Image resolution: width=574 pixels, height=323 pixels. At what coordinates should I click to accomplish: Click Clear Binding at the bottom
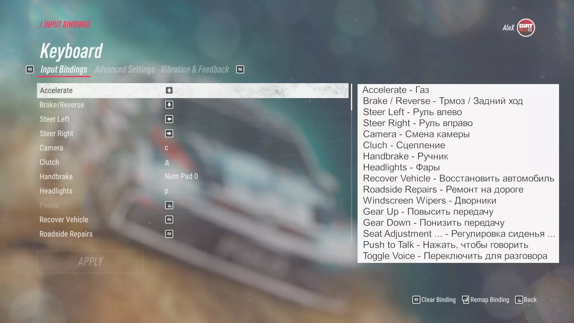pyautogui.click(x=434, y=300)
